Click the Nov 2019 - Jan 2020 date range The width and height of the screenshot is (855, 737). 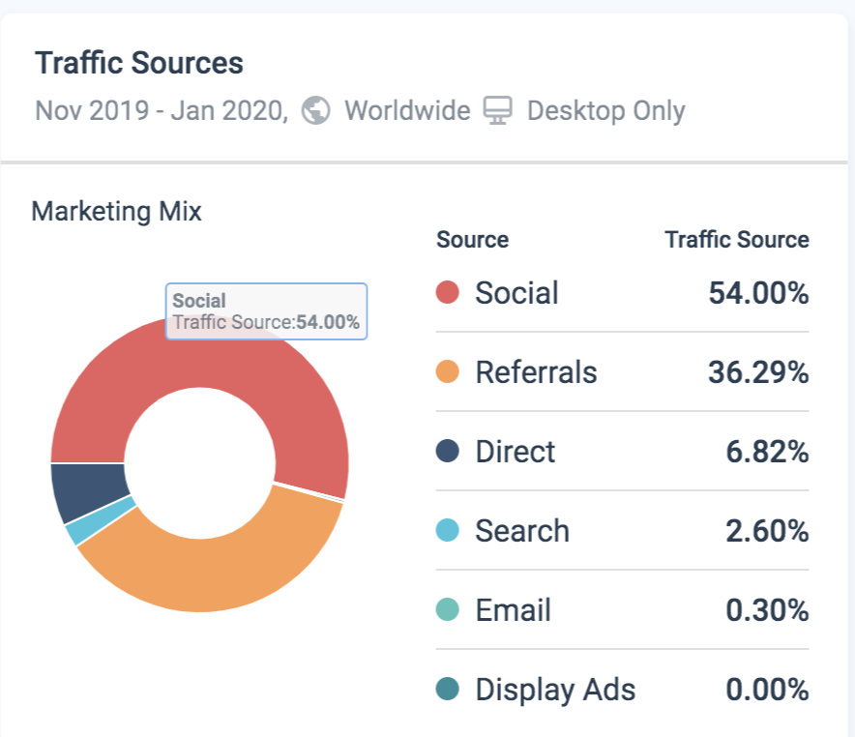click(x=161, y=111)
